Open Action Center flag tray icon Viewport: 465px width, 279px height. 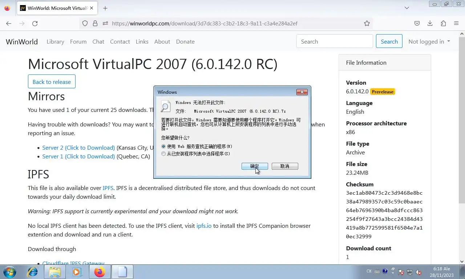[401, 272]
